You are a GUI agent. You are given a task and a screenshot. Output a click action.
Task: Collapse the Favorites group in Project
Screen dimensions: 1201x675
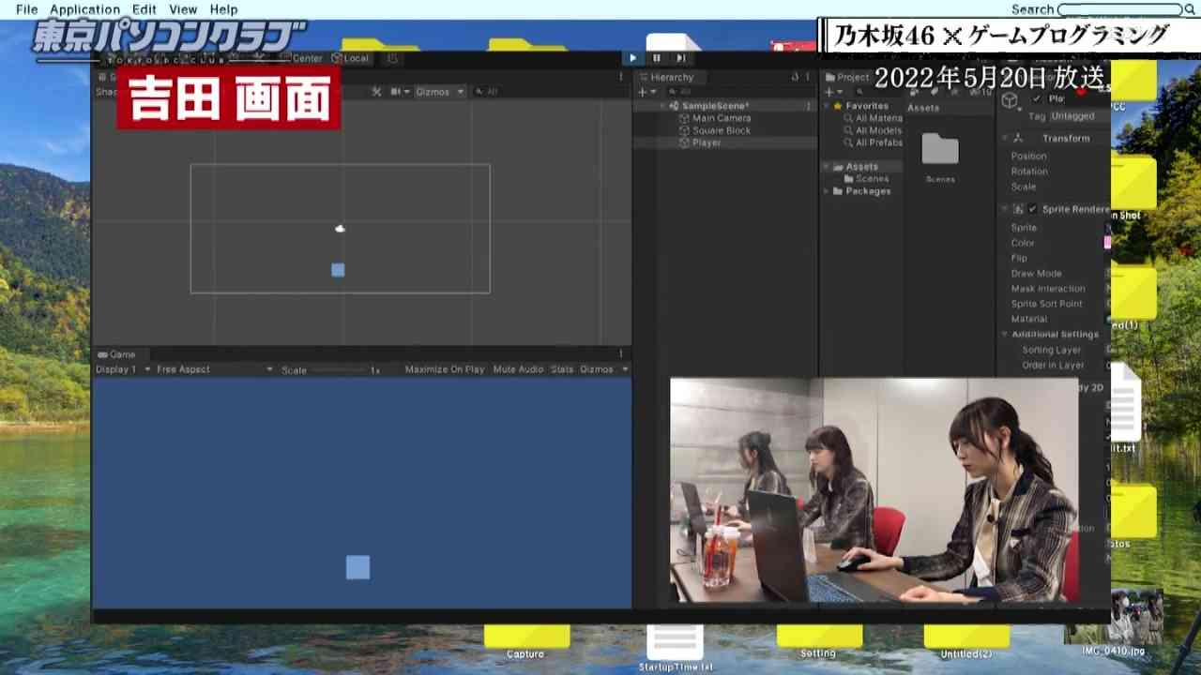coord(826,106)
